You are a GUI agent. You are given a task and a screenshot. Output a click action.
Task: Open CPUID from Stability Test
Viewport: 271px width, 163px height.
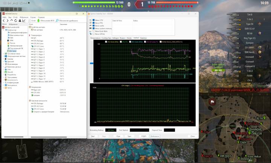(144, 136)
